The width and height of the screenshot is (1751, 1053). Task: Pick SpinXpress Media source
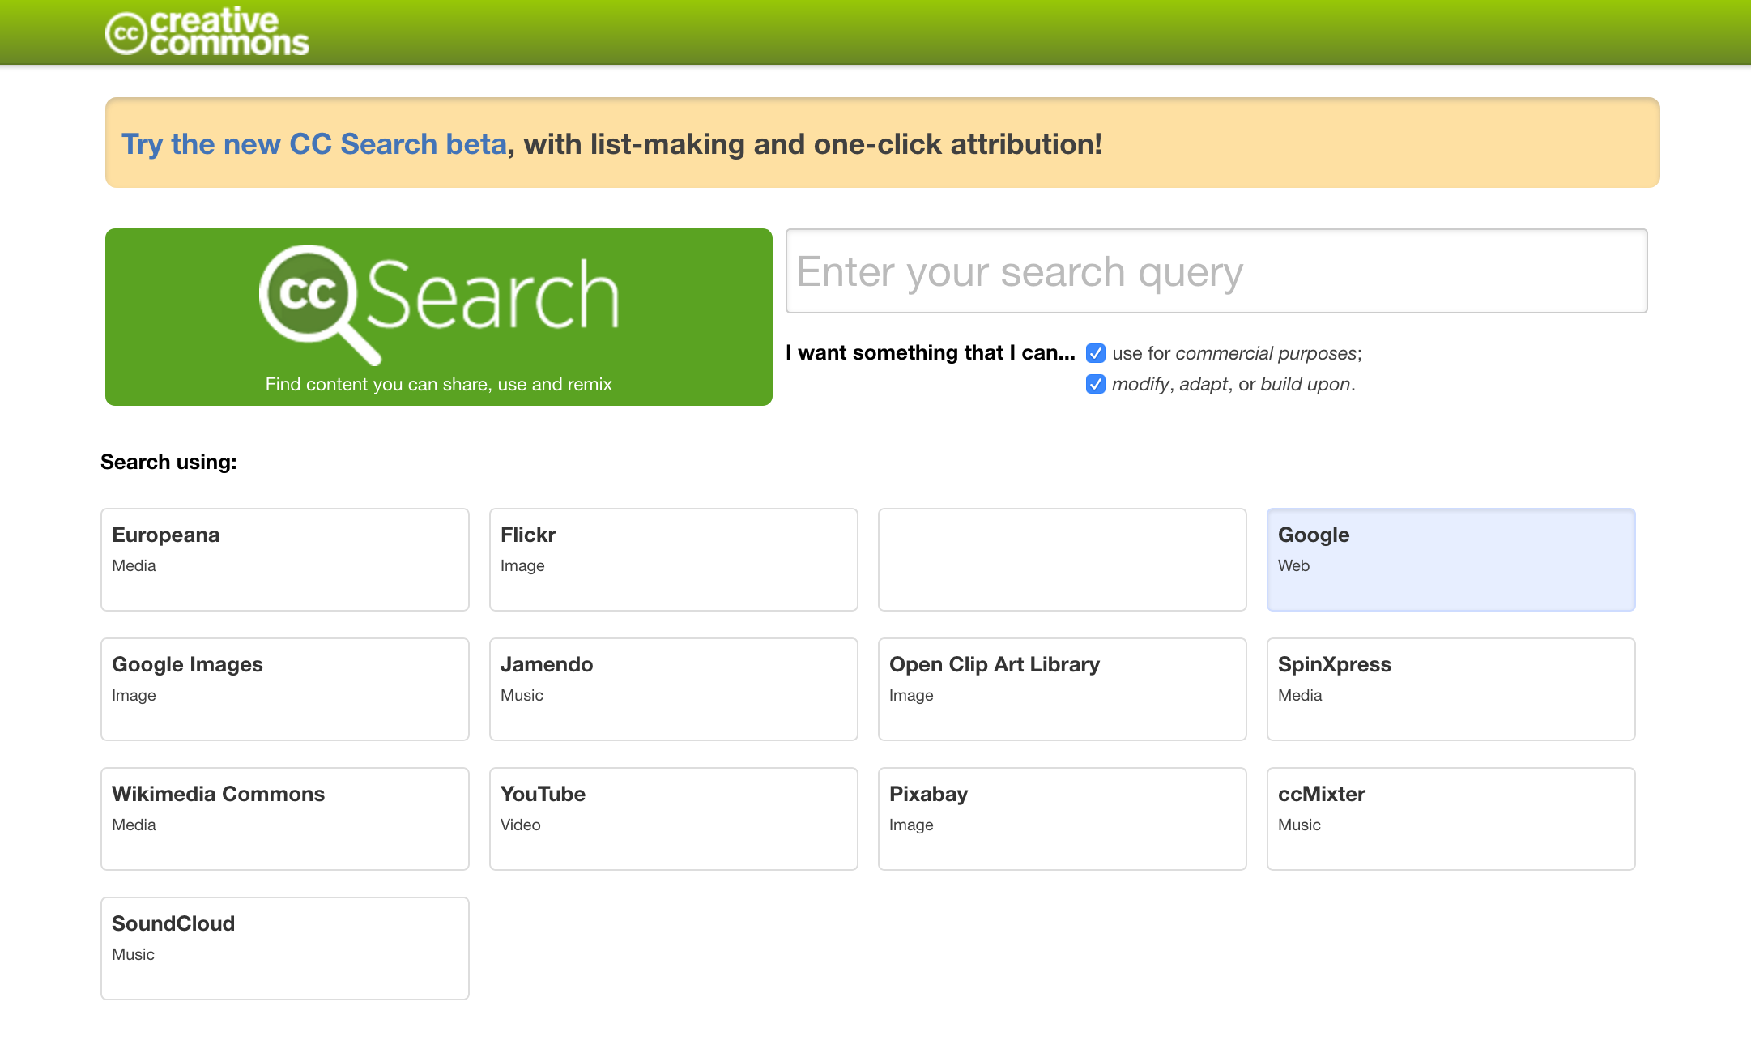click(1451, 689)
